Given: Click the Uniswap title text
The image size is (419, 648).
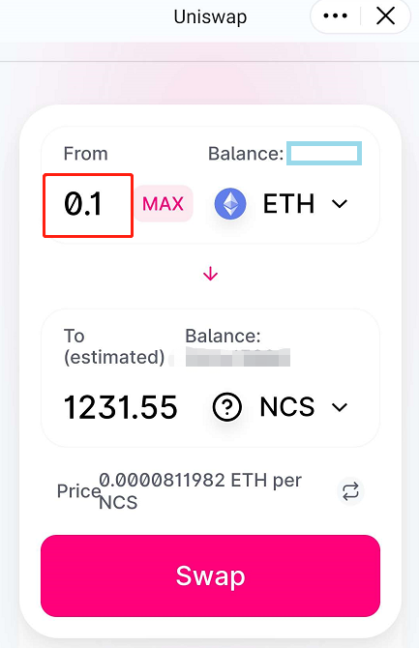Looking at the screenshot, I should pyautogui.click(x=211, y=17).
